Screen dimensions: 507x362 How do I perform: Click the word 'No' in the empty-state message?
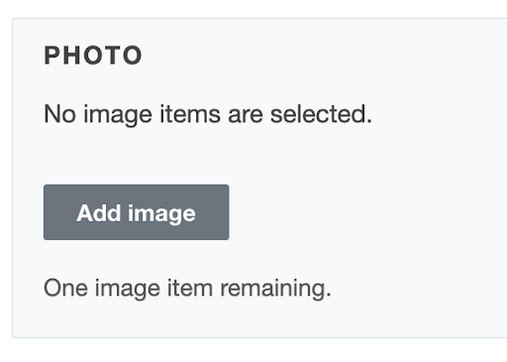coord(59,114)
